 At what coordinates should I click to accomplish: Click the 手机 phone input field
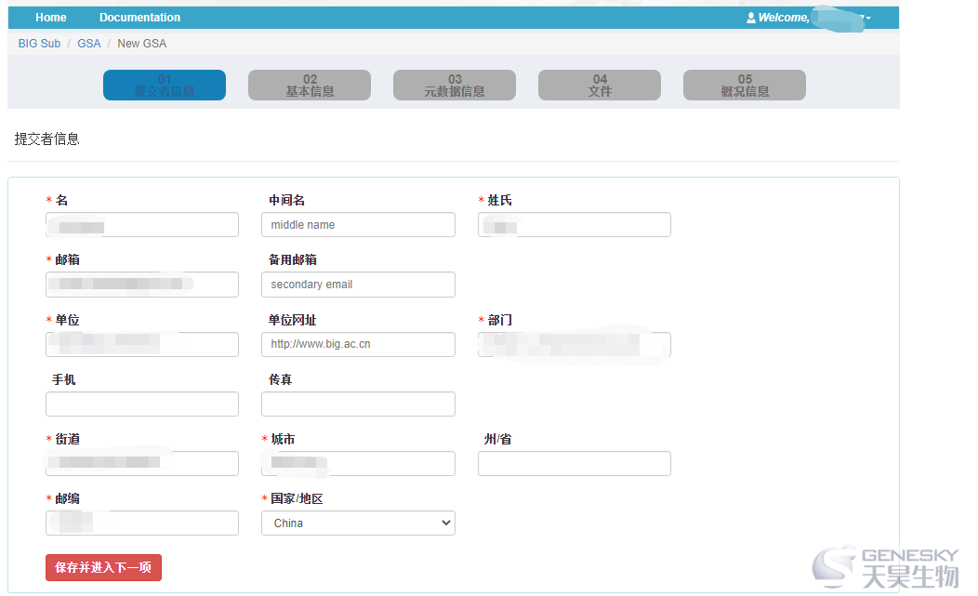click(142, 404)
